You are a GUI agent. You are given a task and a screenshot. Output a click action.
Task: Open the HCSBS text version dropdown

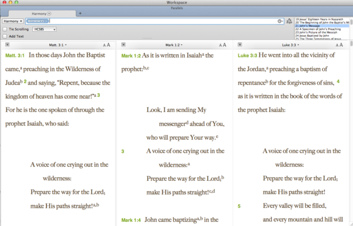click(x=44, y=29)
